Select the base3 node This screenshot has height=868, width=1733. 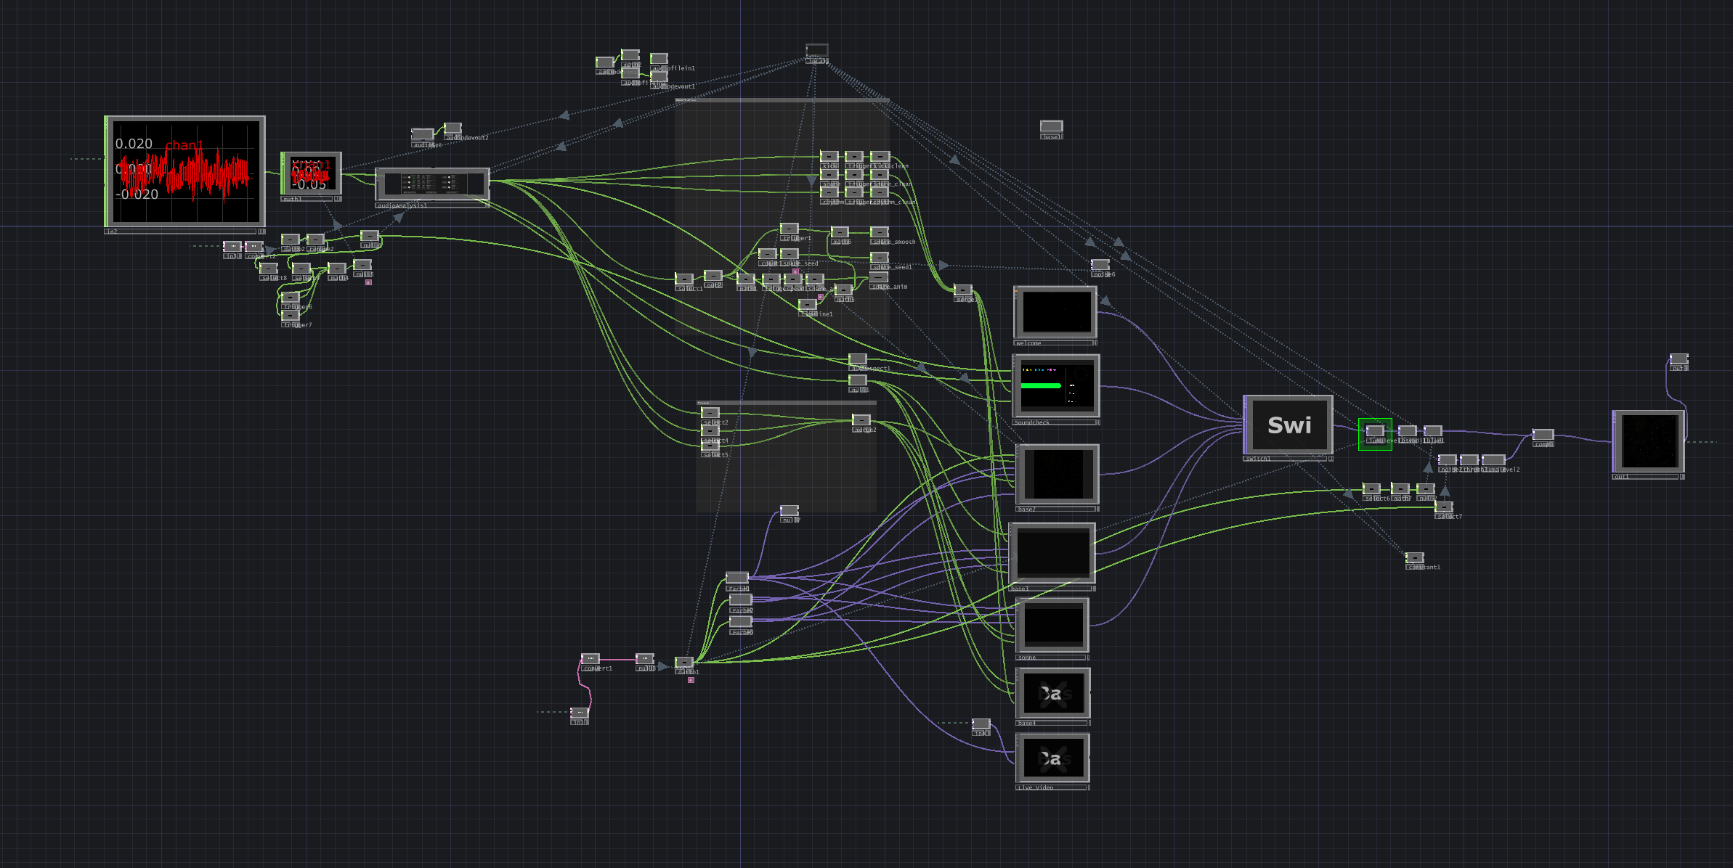pyautogui.click(x=1052, y=553)
